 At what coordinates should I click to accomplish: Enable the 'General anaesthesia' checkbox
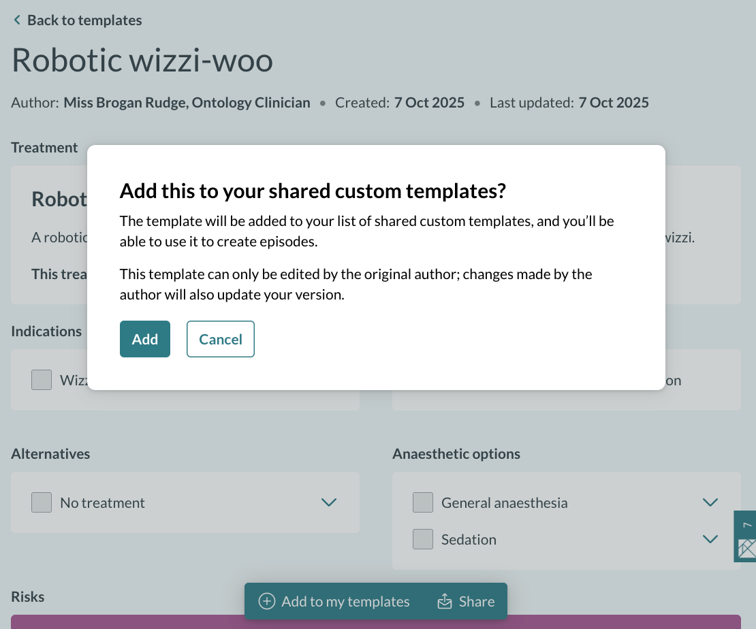[x=422, y=502]
